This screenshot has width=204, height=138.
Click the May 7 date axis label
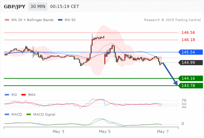point(163,132)
